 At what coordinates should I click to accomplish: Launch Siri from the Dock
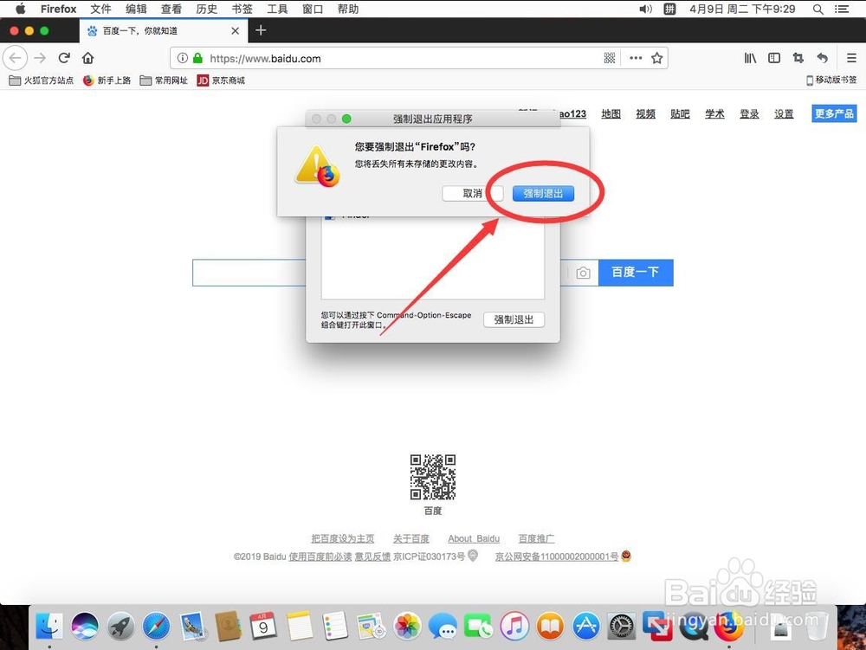click(85, 627)
